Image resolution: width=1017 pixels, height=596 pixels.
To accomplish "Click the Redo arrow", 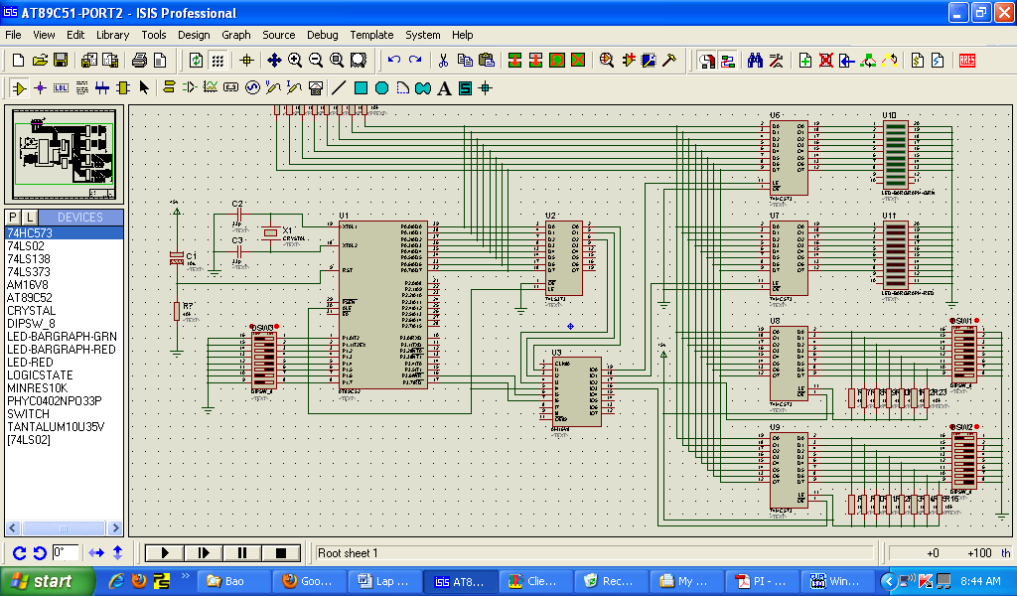I will [x=415, y=61].
